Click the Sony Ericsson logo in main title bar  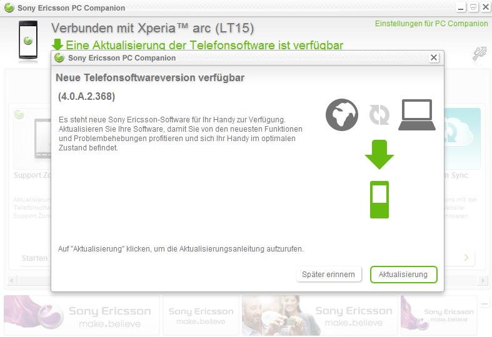[x=9, y=8]
